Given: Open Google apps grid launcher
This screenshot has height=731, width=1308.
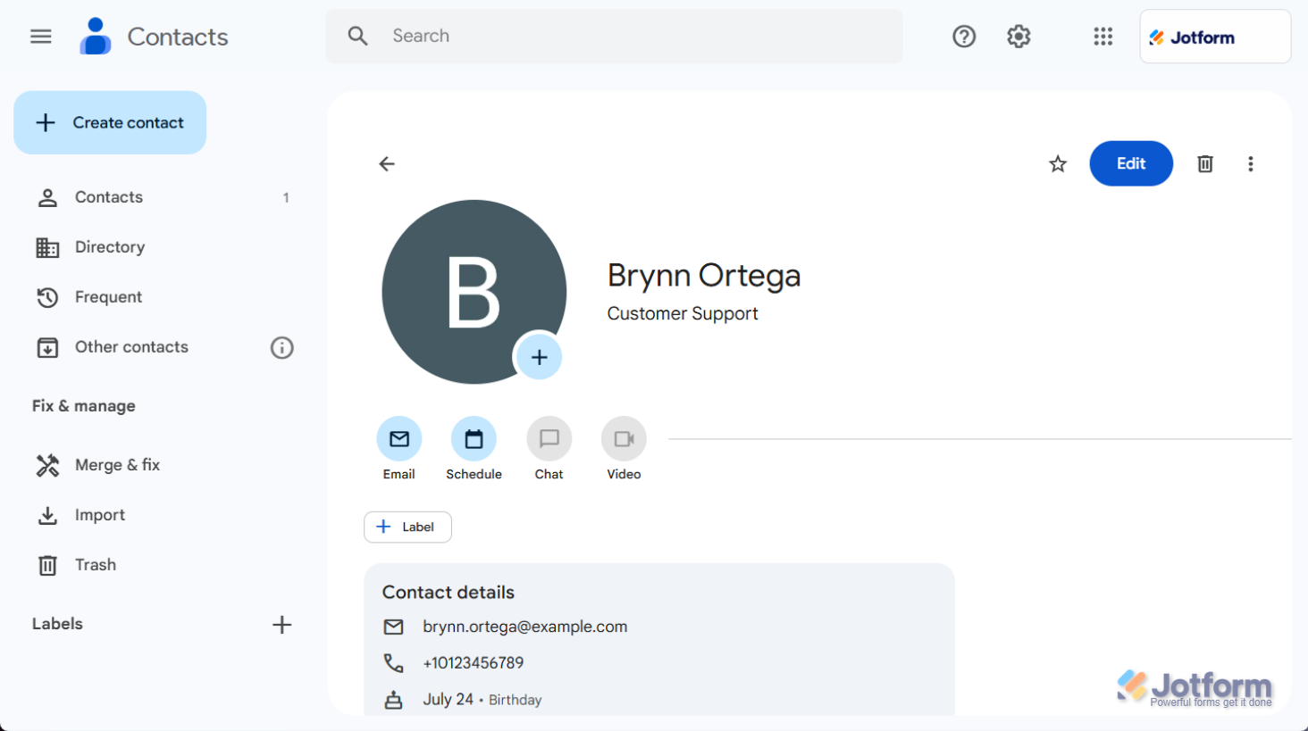Looking at the screenshot, I should point(1103,37).
